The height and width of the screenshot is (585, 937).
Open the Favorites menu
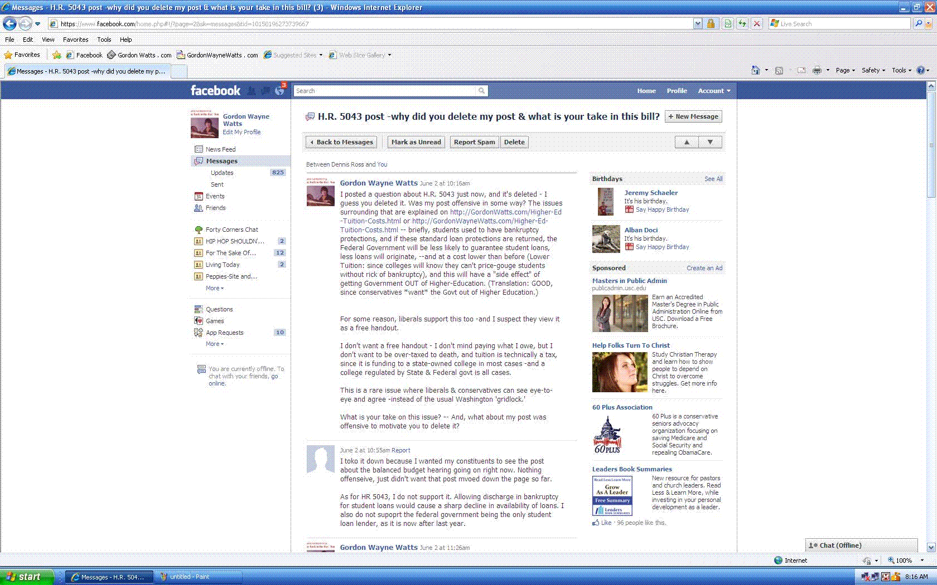coord(75,40)
